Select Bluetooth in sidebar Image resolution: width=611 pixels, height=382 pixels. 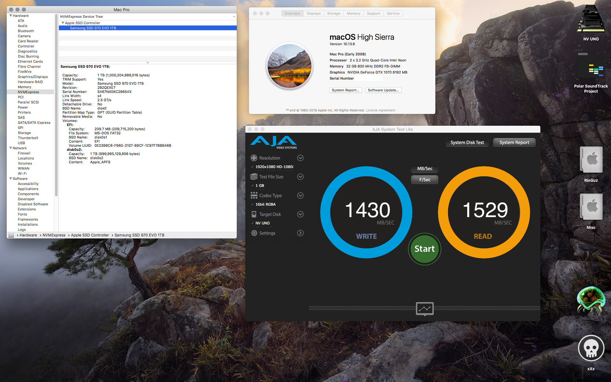tap(26, 31)
